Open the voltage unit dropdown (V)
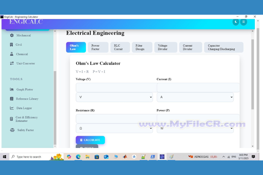Screen dimensions: 263x175 coord(114,97)
